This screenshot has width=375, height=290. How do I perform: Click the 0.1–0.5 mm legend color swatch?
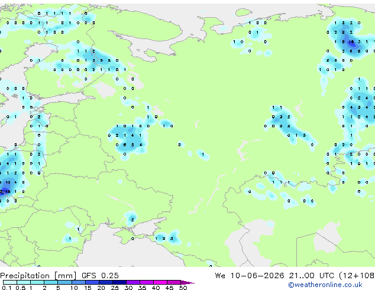click(x=10, y=282)
